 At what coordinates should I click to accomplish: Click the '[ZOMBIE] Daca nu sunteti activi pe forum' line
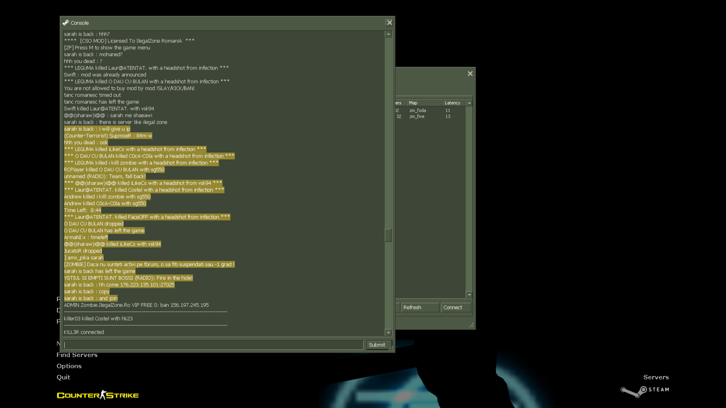point(149,264)
